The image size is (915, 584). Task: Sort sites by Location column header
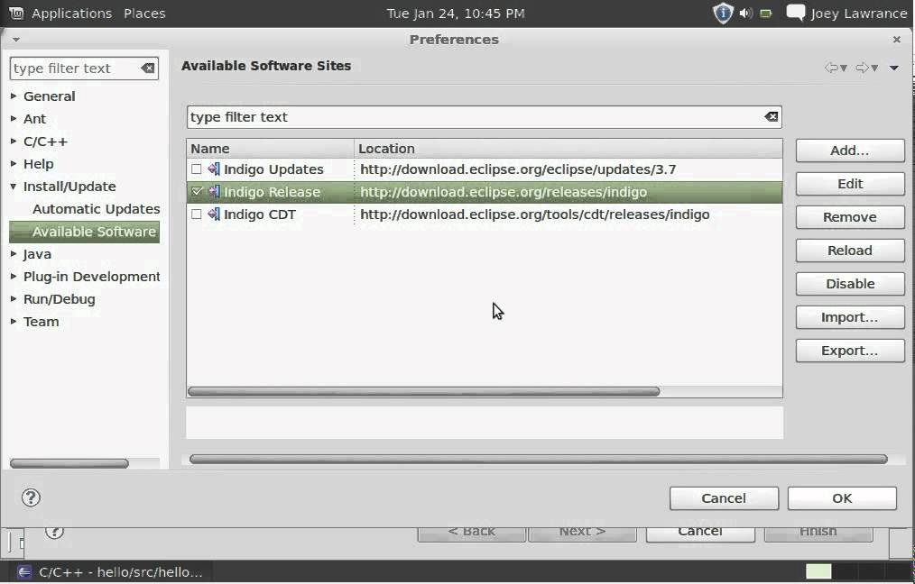click(x=568, y=149)
